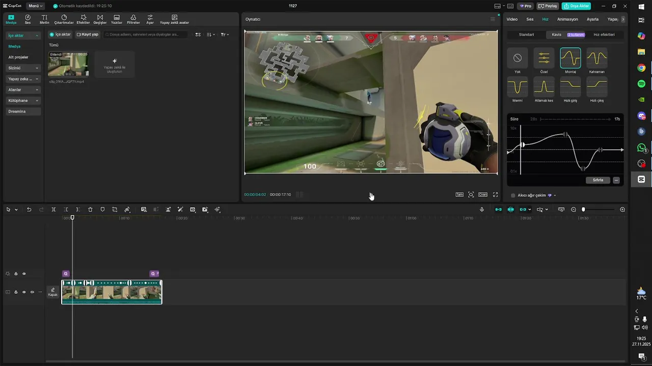This screenshot has height=366, width=652.
Task: Open the selection tool mode dropdown
Action: (x=16, y=209)
